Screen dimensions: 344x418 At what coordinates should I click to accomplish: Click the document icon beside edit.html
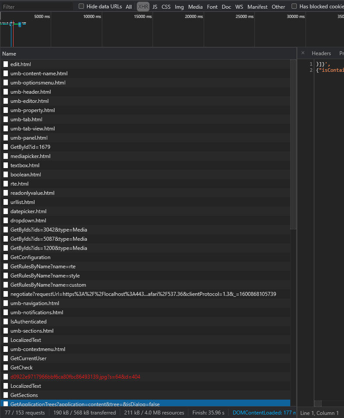pyautogui.click(x=6, y=64)
